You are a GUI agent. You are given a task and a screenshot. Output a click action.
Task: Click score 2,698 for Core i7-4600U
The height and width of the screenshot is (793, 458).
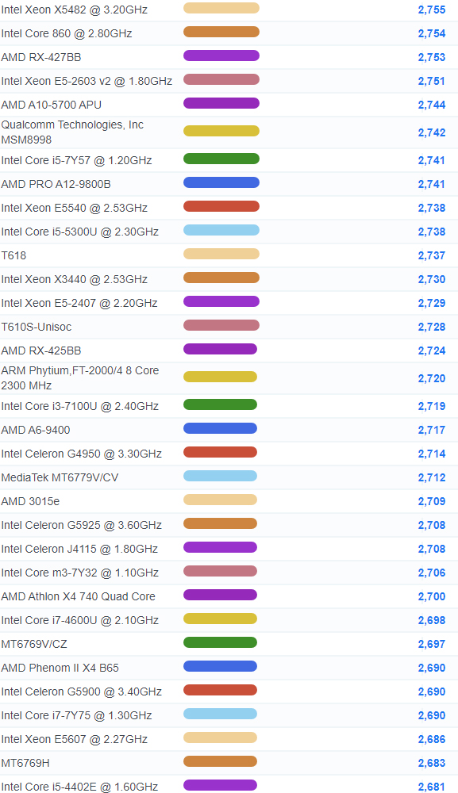tap(432, 620)
